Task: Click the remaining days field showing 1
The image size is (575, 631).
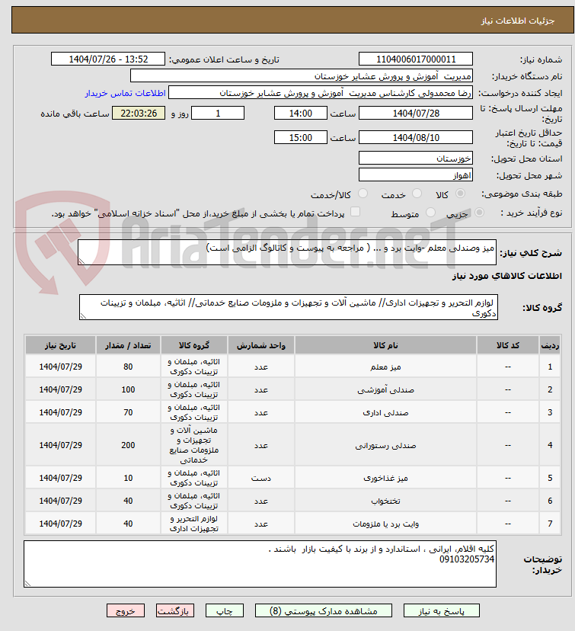Action: 218,113
